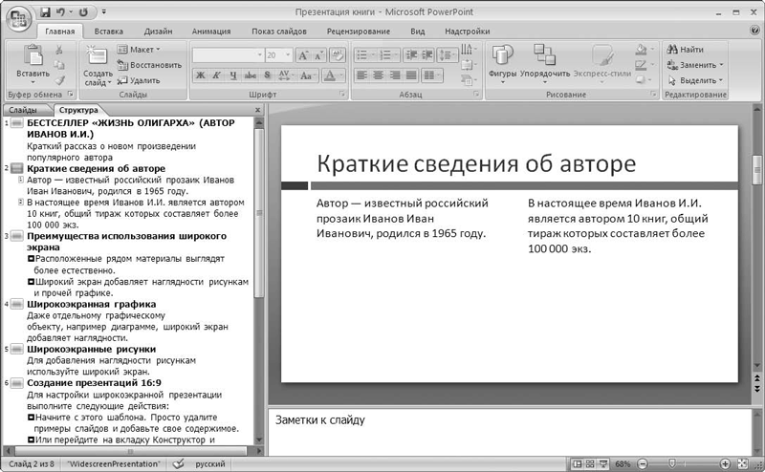
Task: Toggle italic (К) formatting
Action: (218, 75)
